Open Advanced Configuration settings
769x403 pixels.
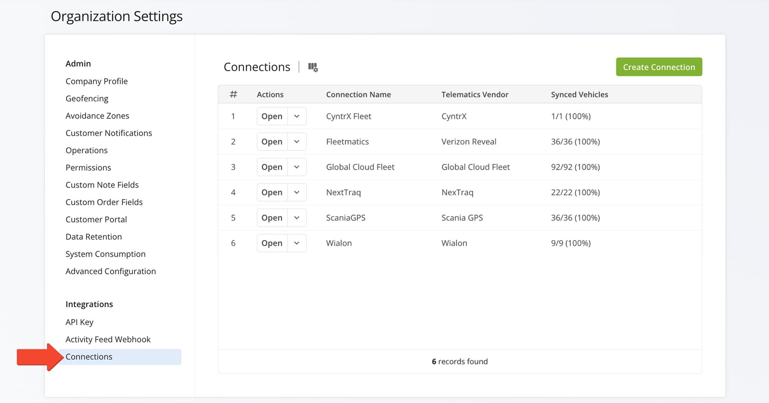(110, 271)
